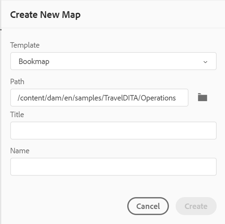225x224 pixels.
Task: Place cursor on 'TravelDITA' in the path
Action: pos(121,98)
